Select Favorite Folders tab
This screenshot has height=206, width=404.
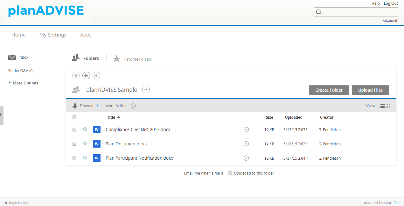coord(138,59)
